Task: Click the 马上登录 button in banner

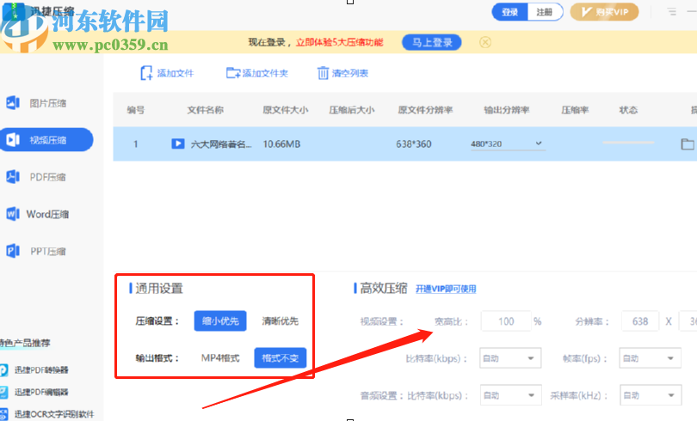Action: [432, 43]
